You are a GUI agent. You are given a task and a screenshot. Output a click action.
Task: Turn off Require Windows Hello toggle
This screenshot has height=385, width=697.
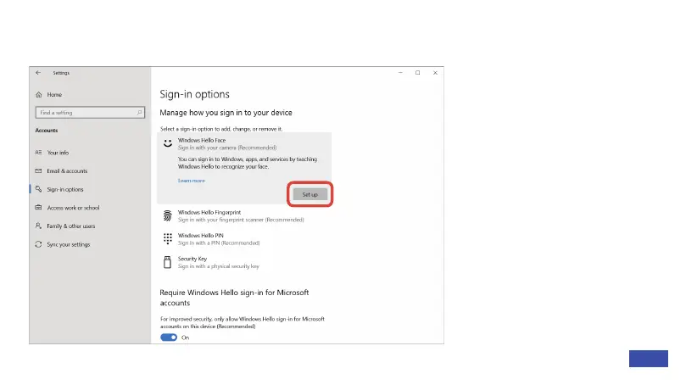(169, 338)
